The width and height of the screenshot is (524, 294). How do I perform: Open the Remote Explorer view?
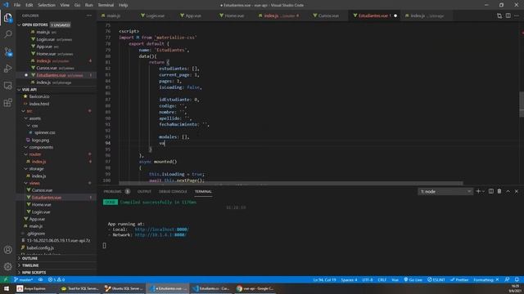7,86
